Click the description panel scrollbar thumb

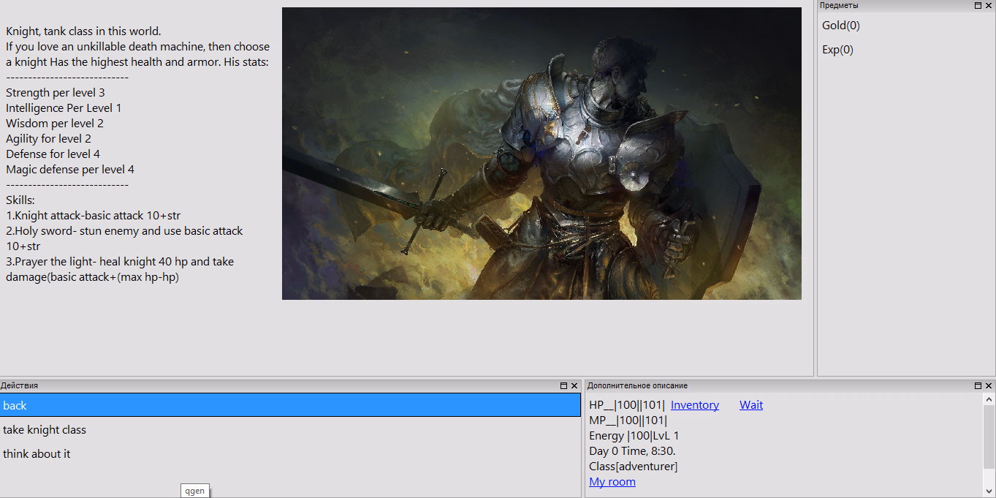(x=989, y=437)
